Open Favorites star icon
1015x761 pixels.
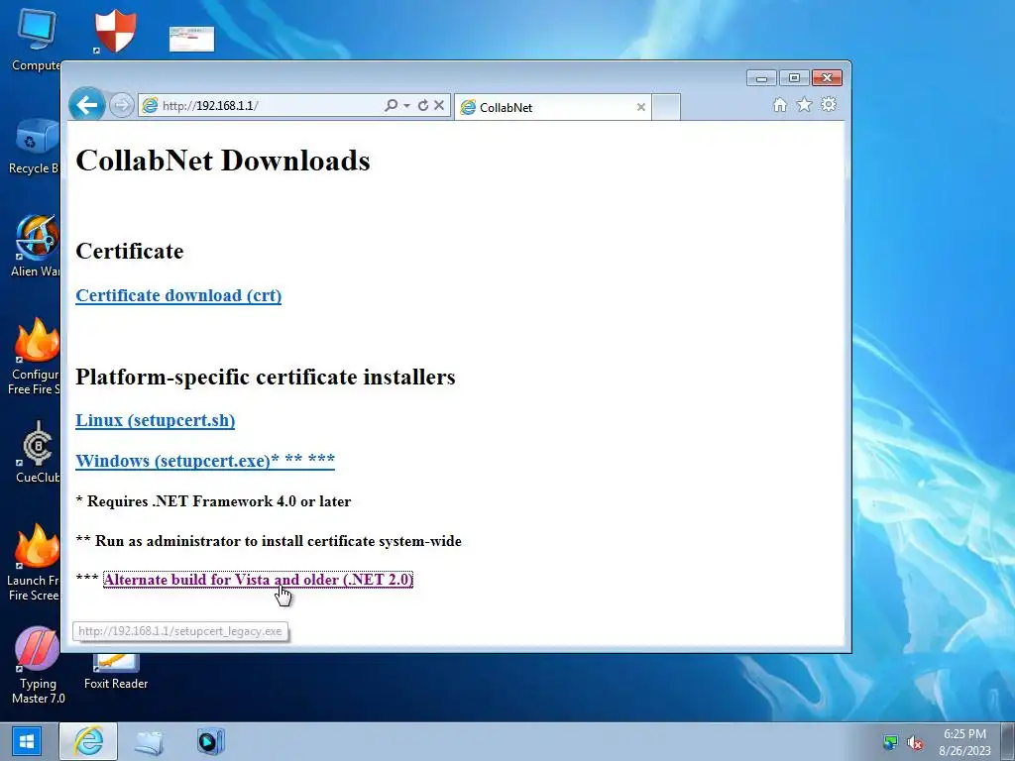(x=804, y=104)
